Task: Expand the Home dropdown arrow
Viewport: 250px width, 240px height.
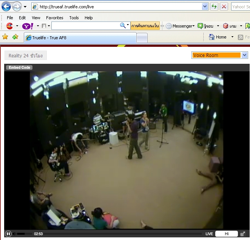Action: [x=232, y=37]
